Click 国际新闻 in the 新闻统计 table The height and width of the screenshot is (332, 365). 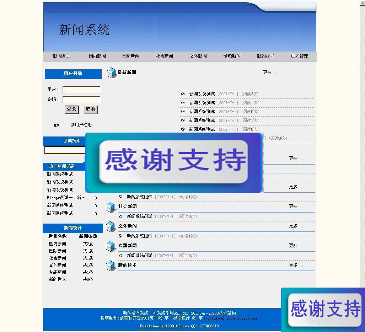[x=58, y=251]
